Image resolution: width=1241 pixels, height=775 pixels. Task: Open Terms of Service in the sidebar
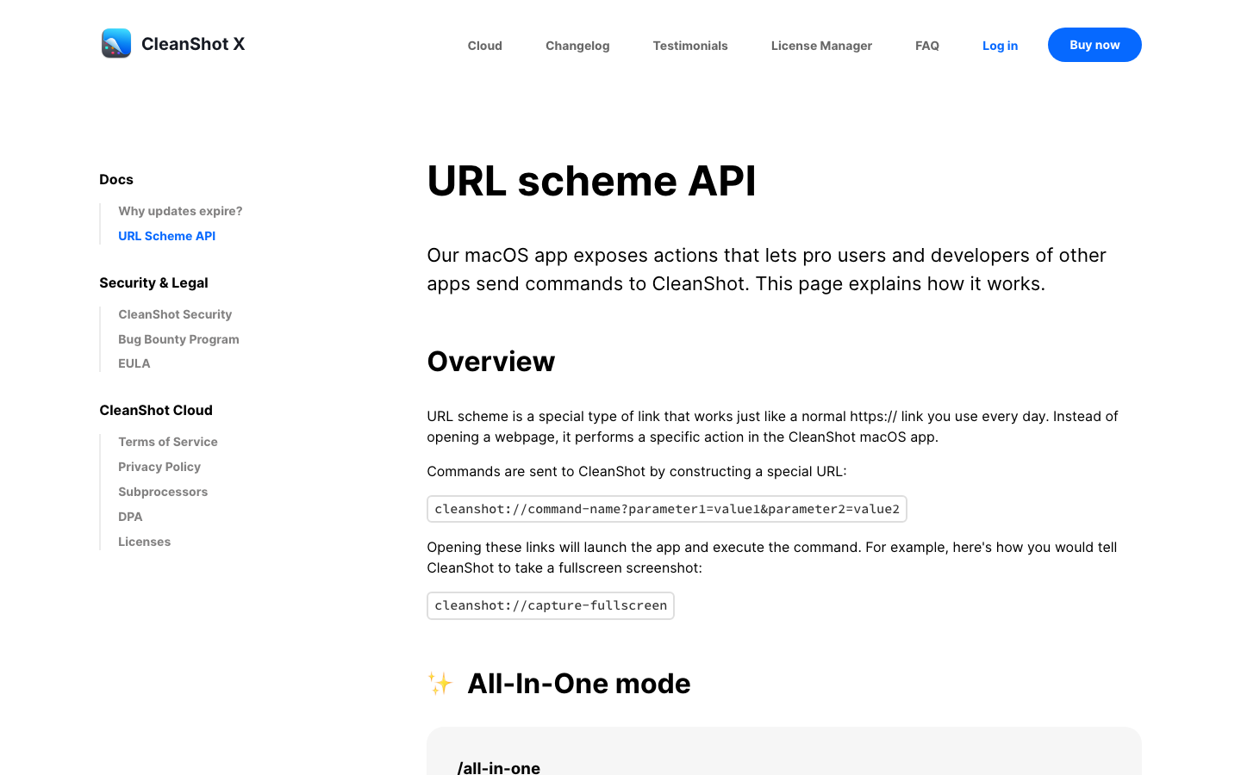(x=168, y=442)
